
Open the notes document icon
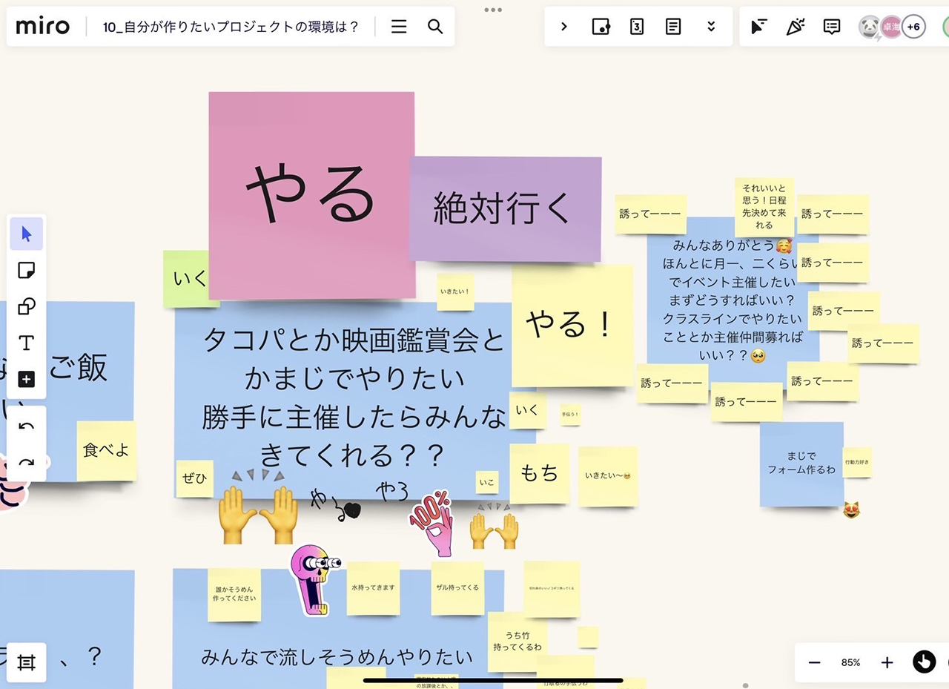[x=673, y=27]
